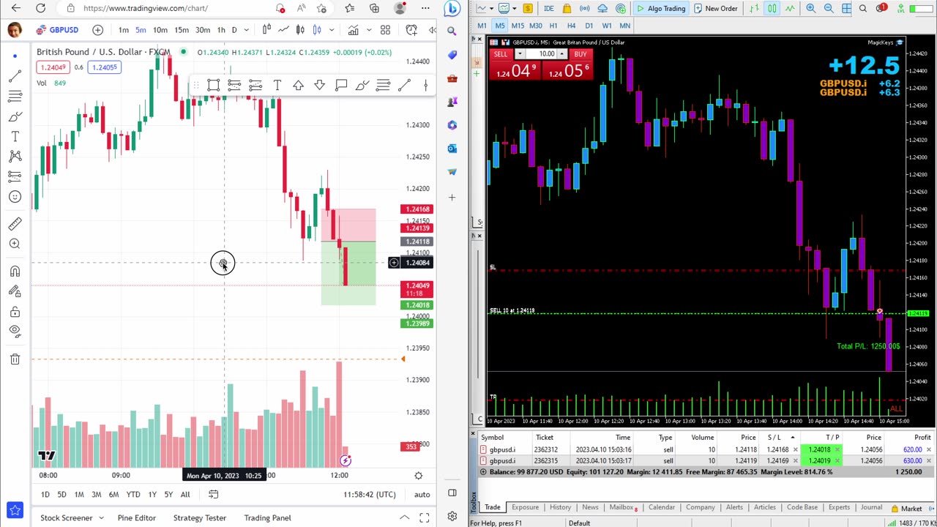Click MetaTrader zoom out magnifier
This screenshot has width=937, height=527.
[x=829, y=8]
